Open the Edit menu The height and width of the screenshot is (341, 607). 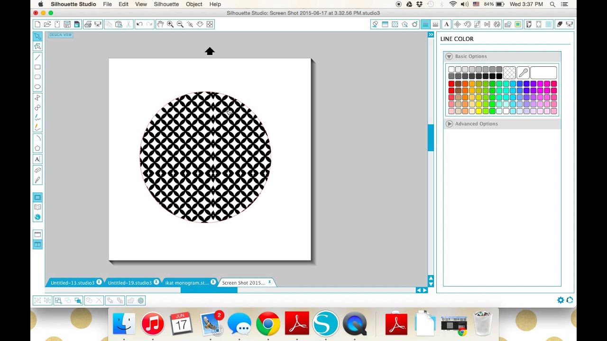[123, 4]
